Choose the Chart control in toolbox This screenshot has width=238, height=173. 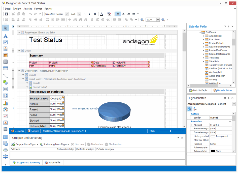[x=5, y=103]
